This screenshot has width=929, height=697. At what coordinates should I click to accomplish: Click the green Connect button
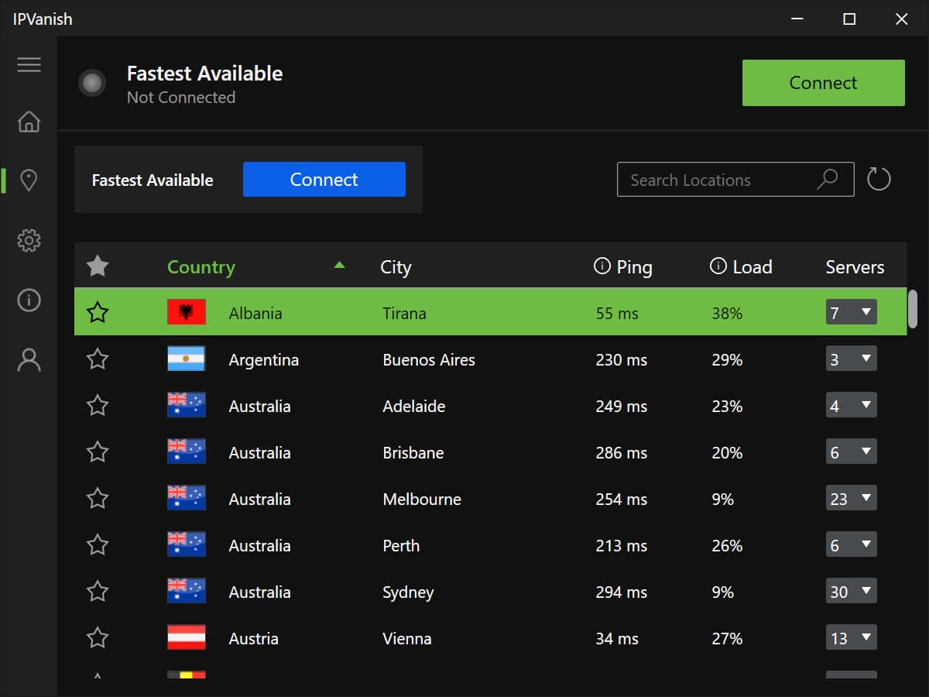(x=823, y=83)
